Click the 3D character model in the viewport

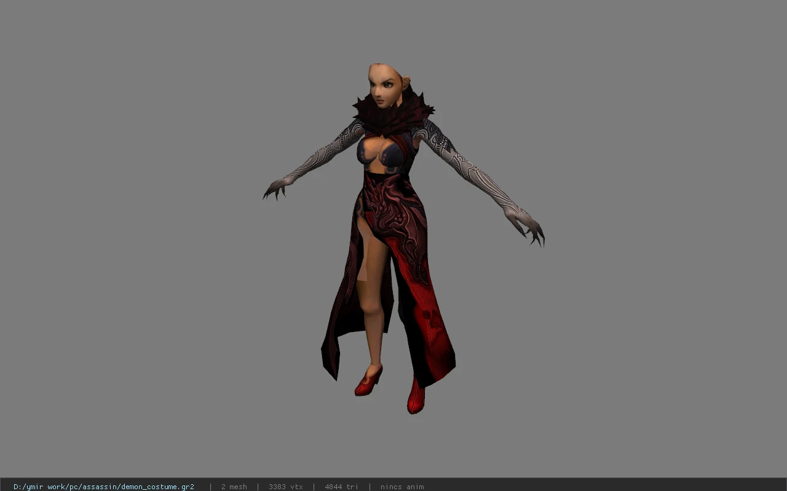click(x=403, y=238)
